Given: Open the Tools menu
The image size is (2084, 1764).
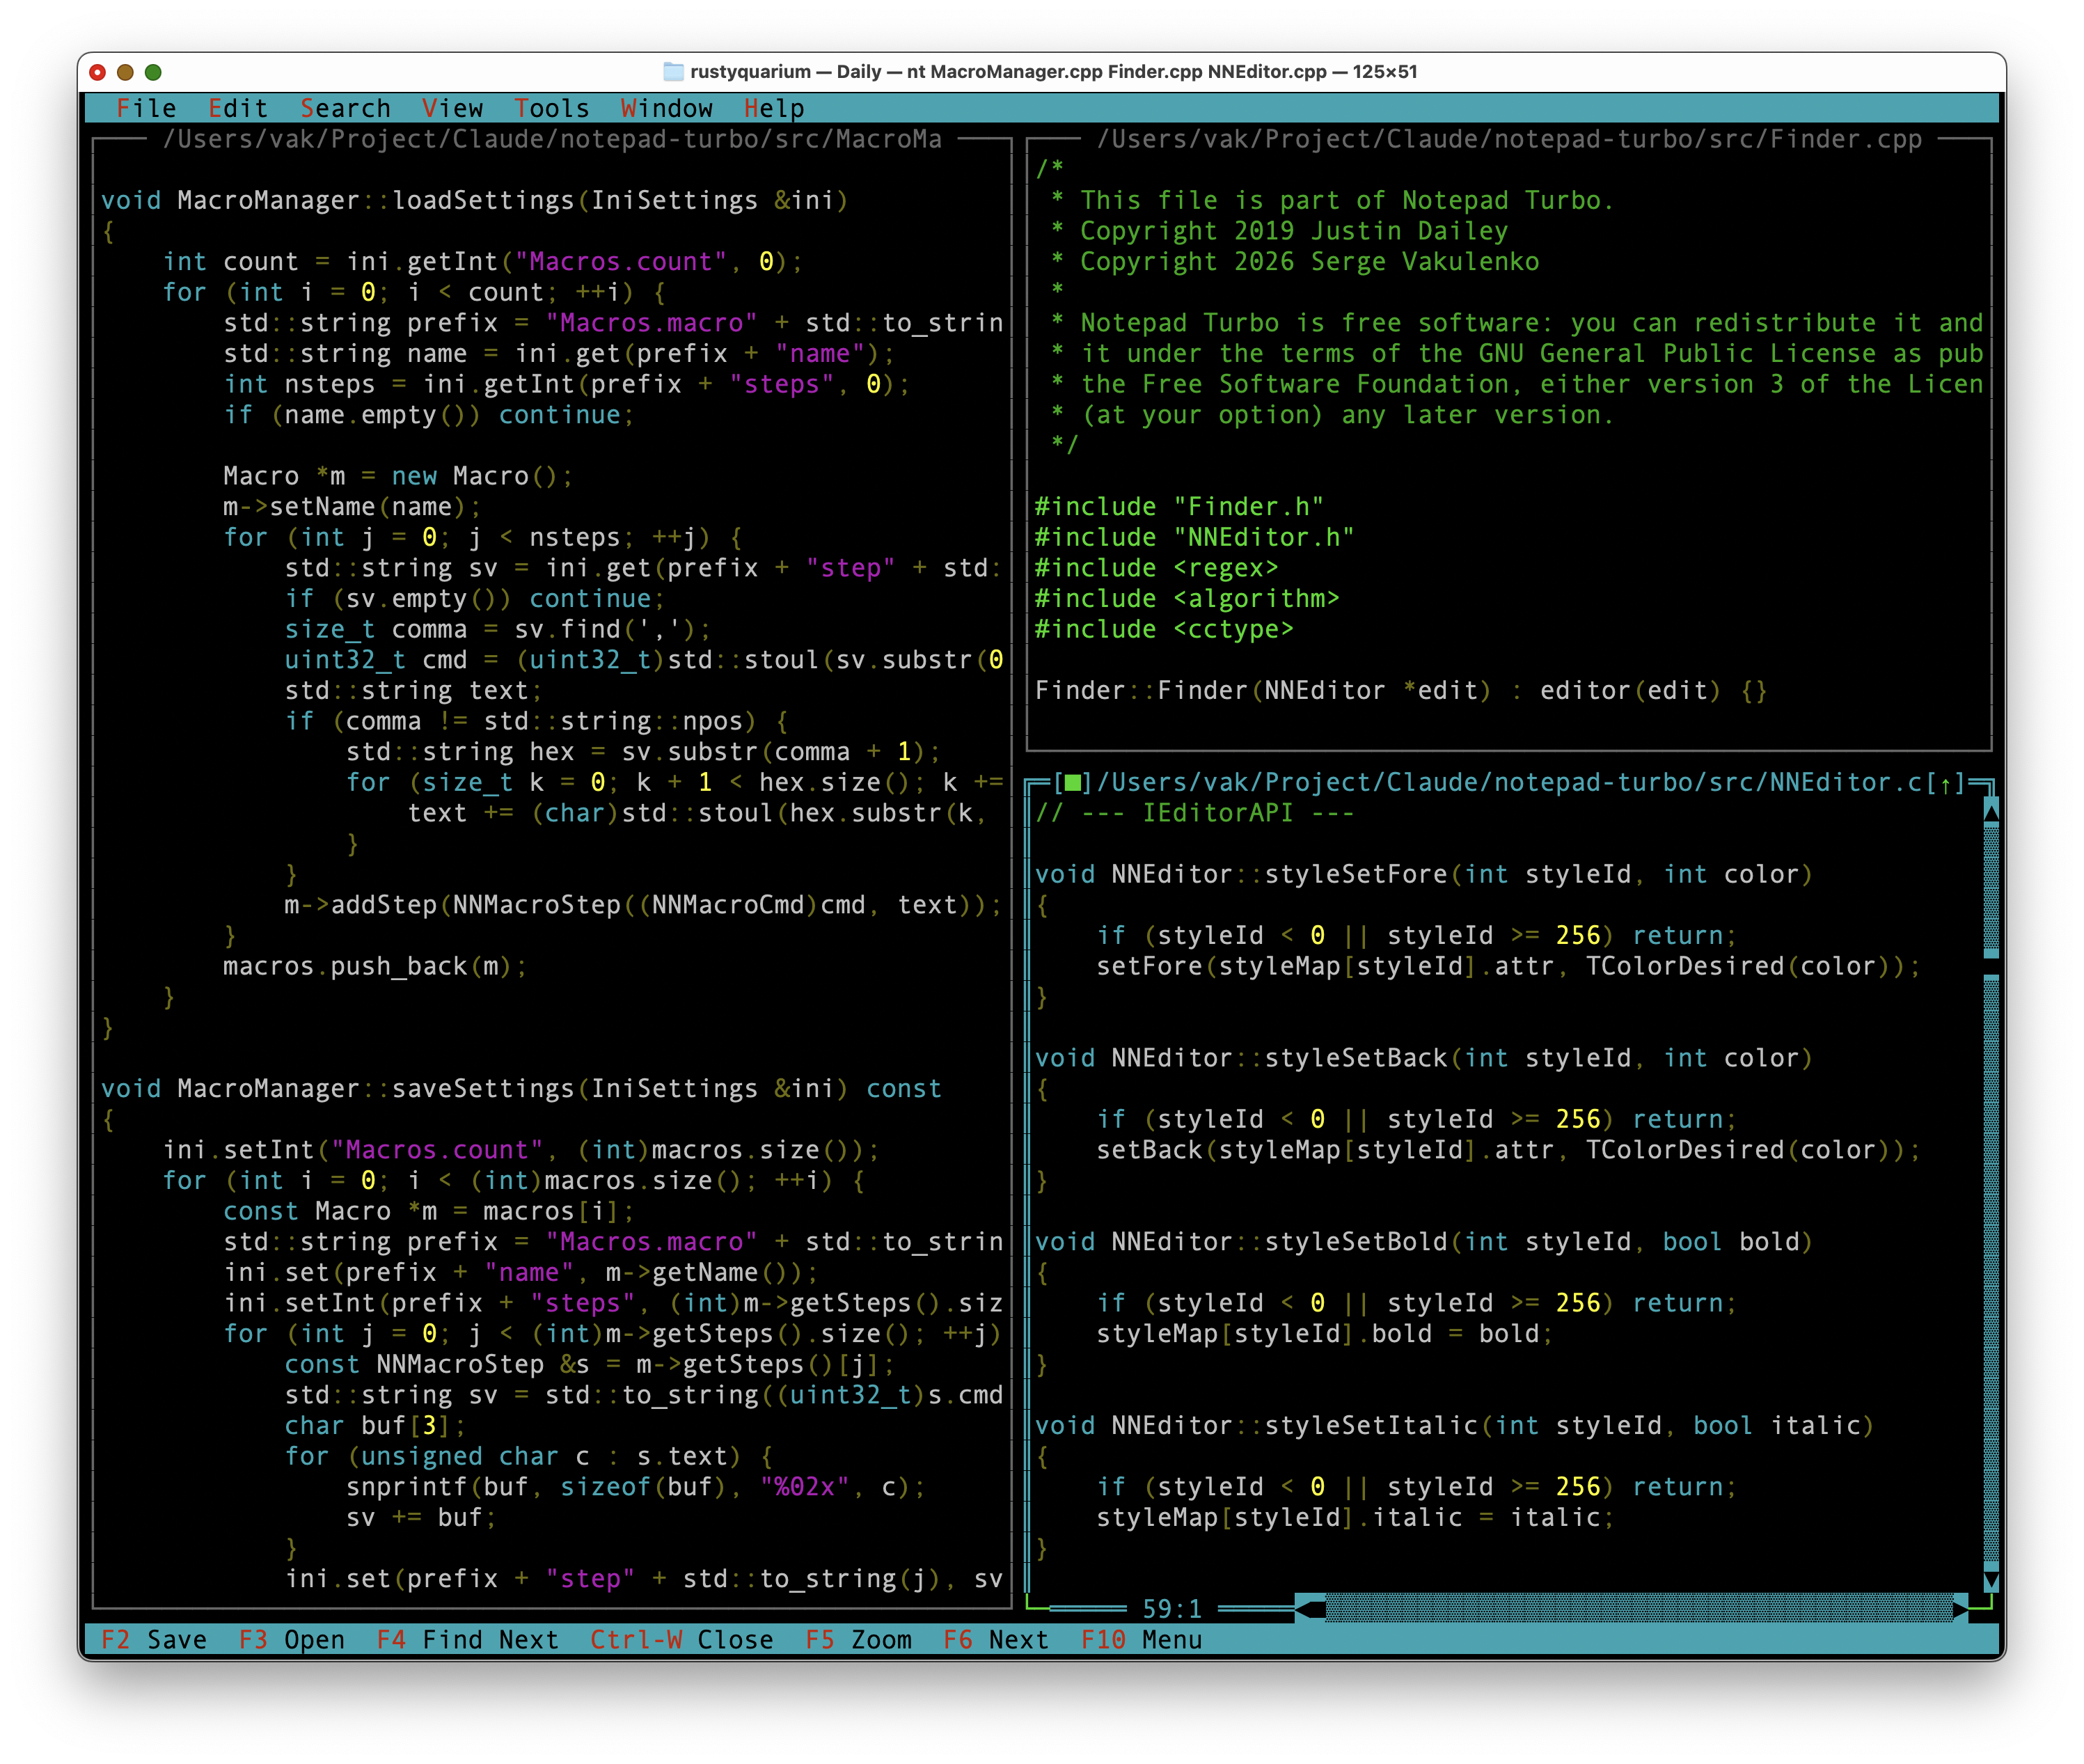Looking at the screenshot, I should point(551,108).
